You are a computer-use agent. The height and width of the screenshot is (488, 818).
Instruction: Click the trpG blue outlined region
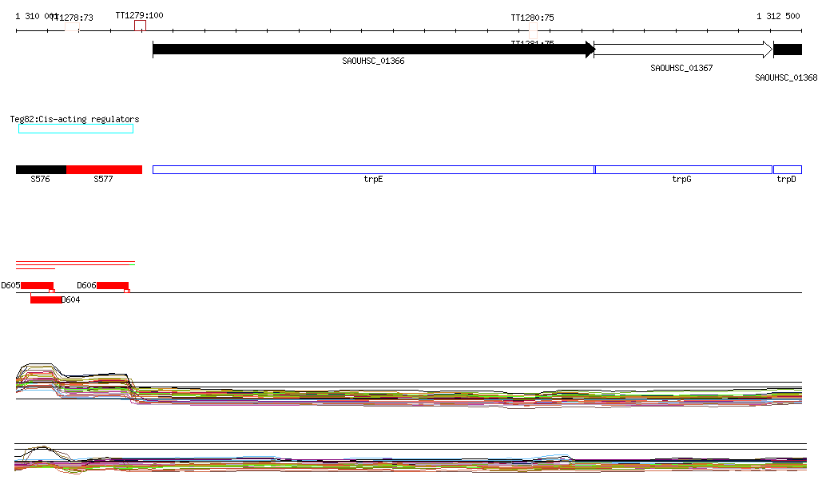point(684,169)
